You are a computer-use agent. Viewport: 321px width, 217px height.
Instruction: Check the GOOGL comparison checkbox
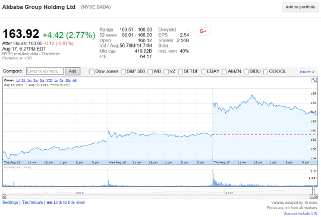[x=266, y=72]
